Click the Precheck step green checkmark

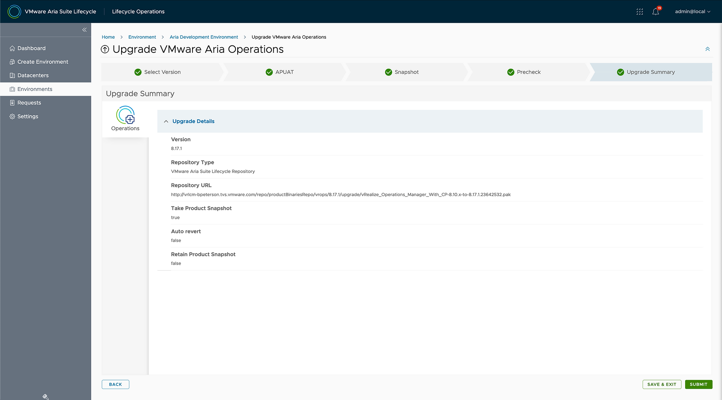511,72
